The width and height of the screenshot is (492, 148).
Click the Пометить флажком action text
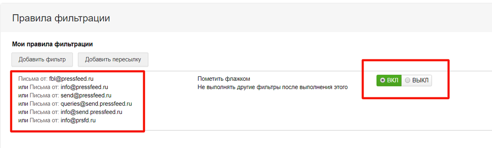[x=223, y=78]
